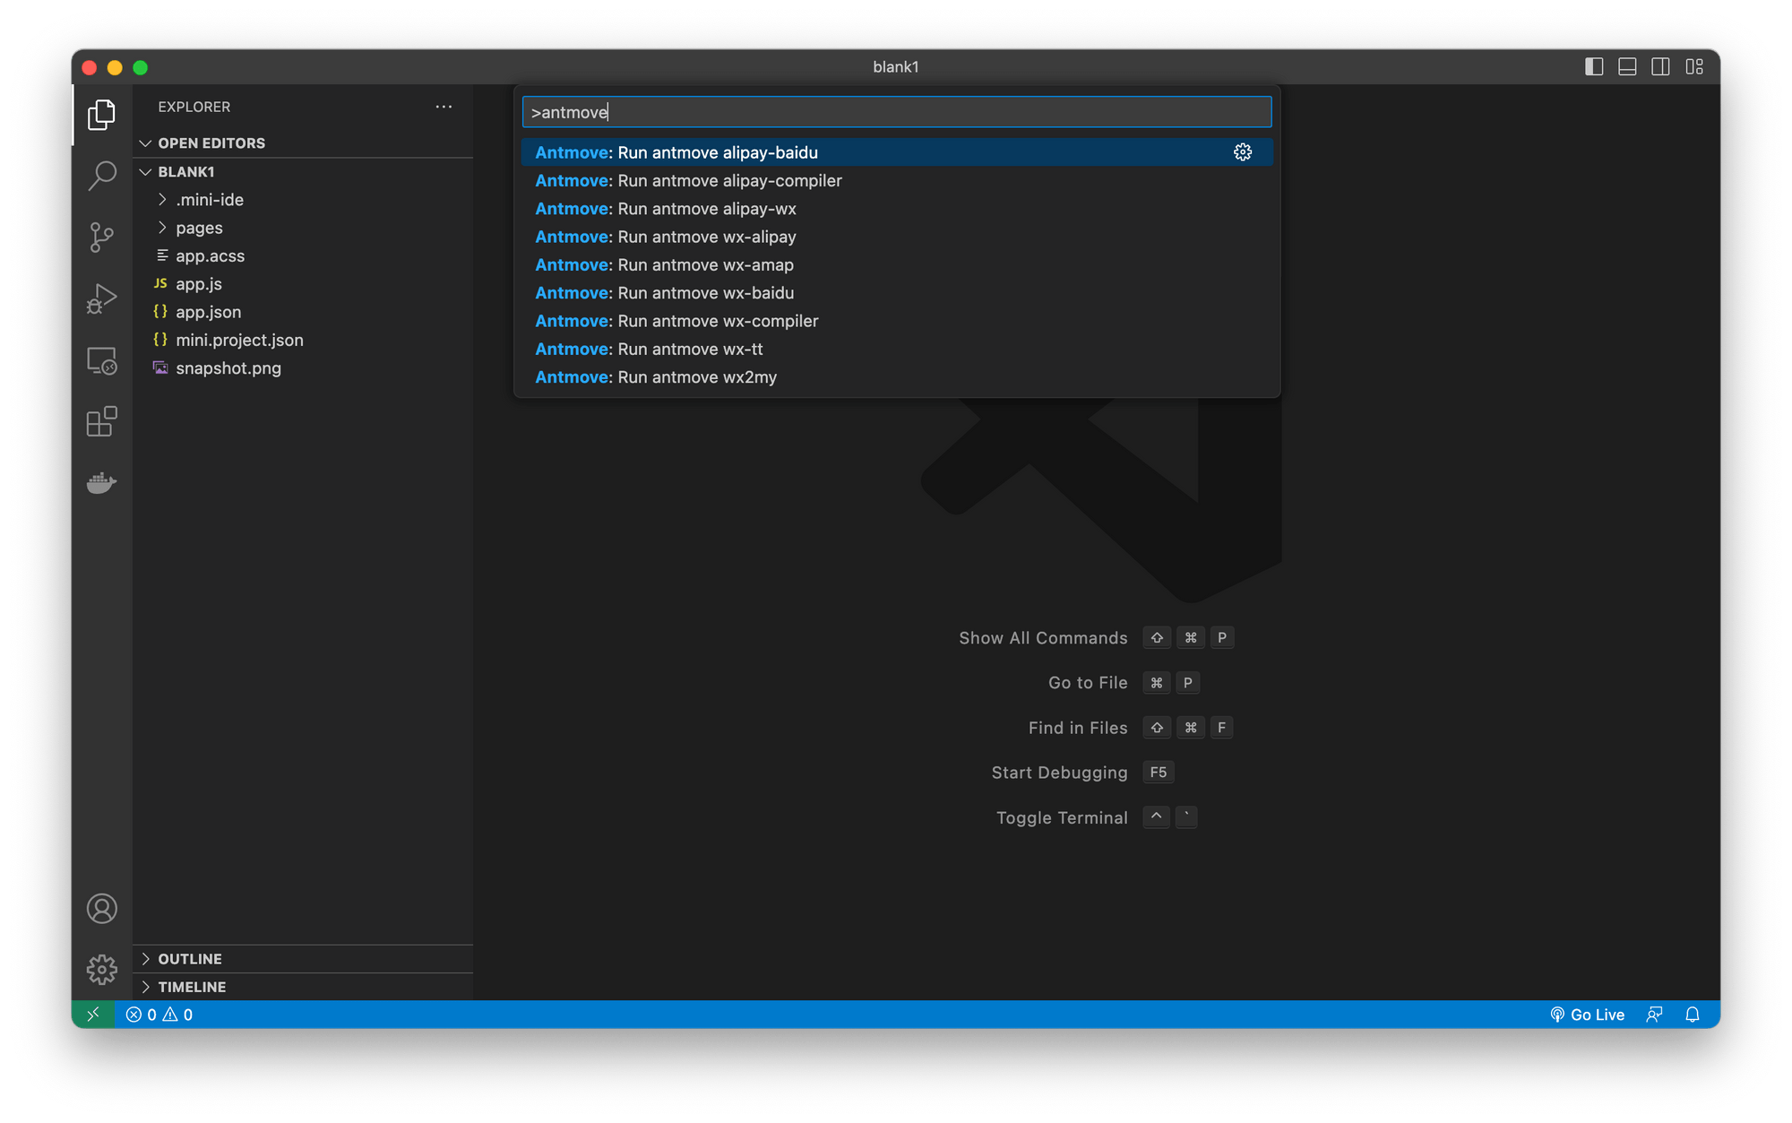Run antmove wx-amap command
This screenshot has width=1792, height=1123.
(x=897, y=265)
